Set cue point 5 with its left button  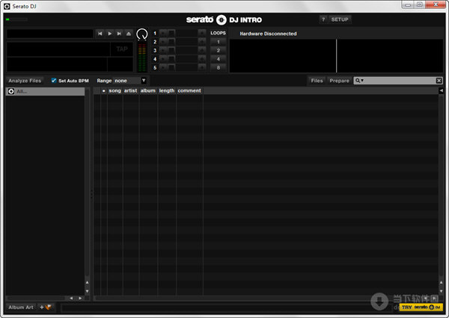163,67
